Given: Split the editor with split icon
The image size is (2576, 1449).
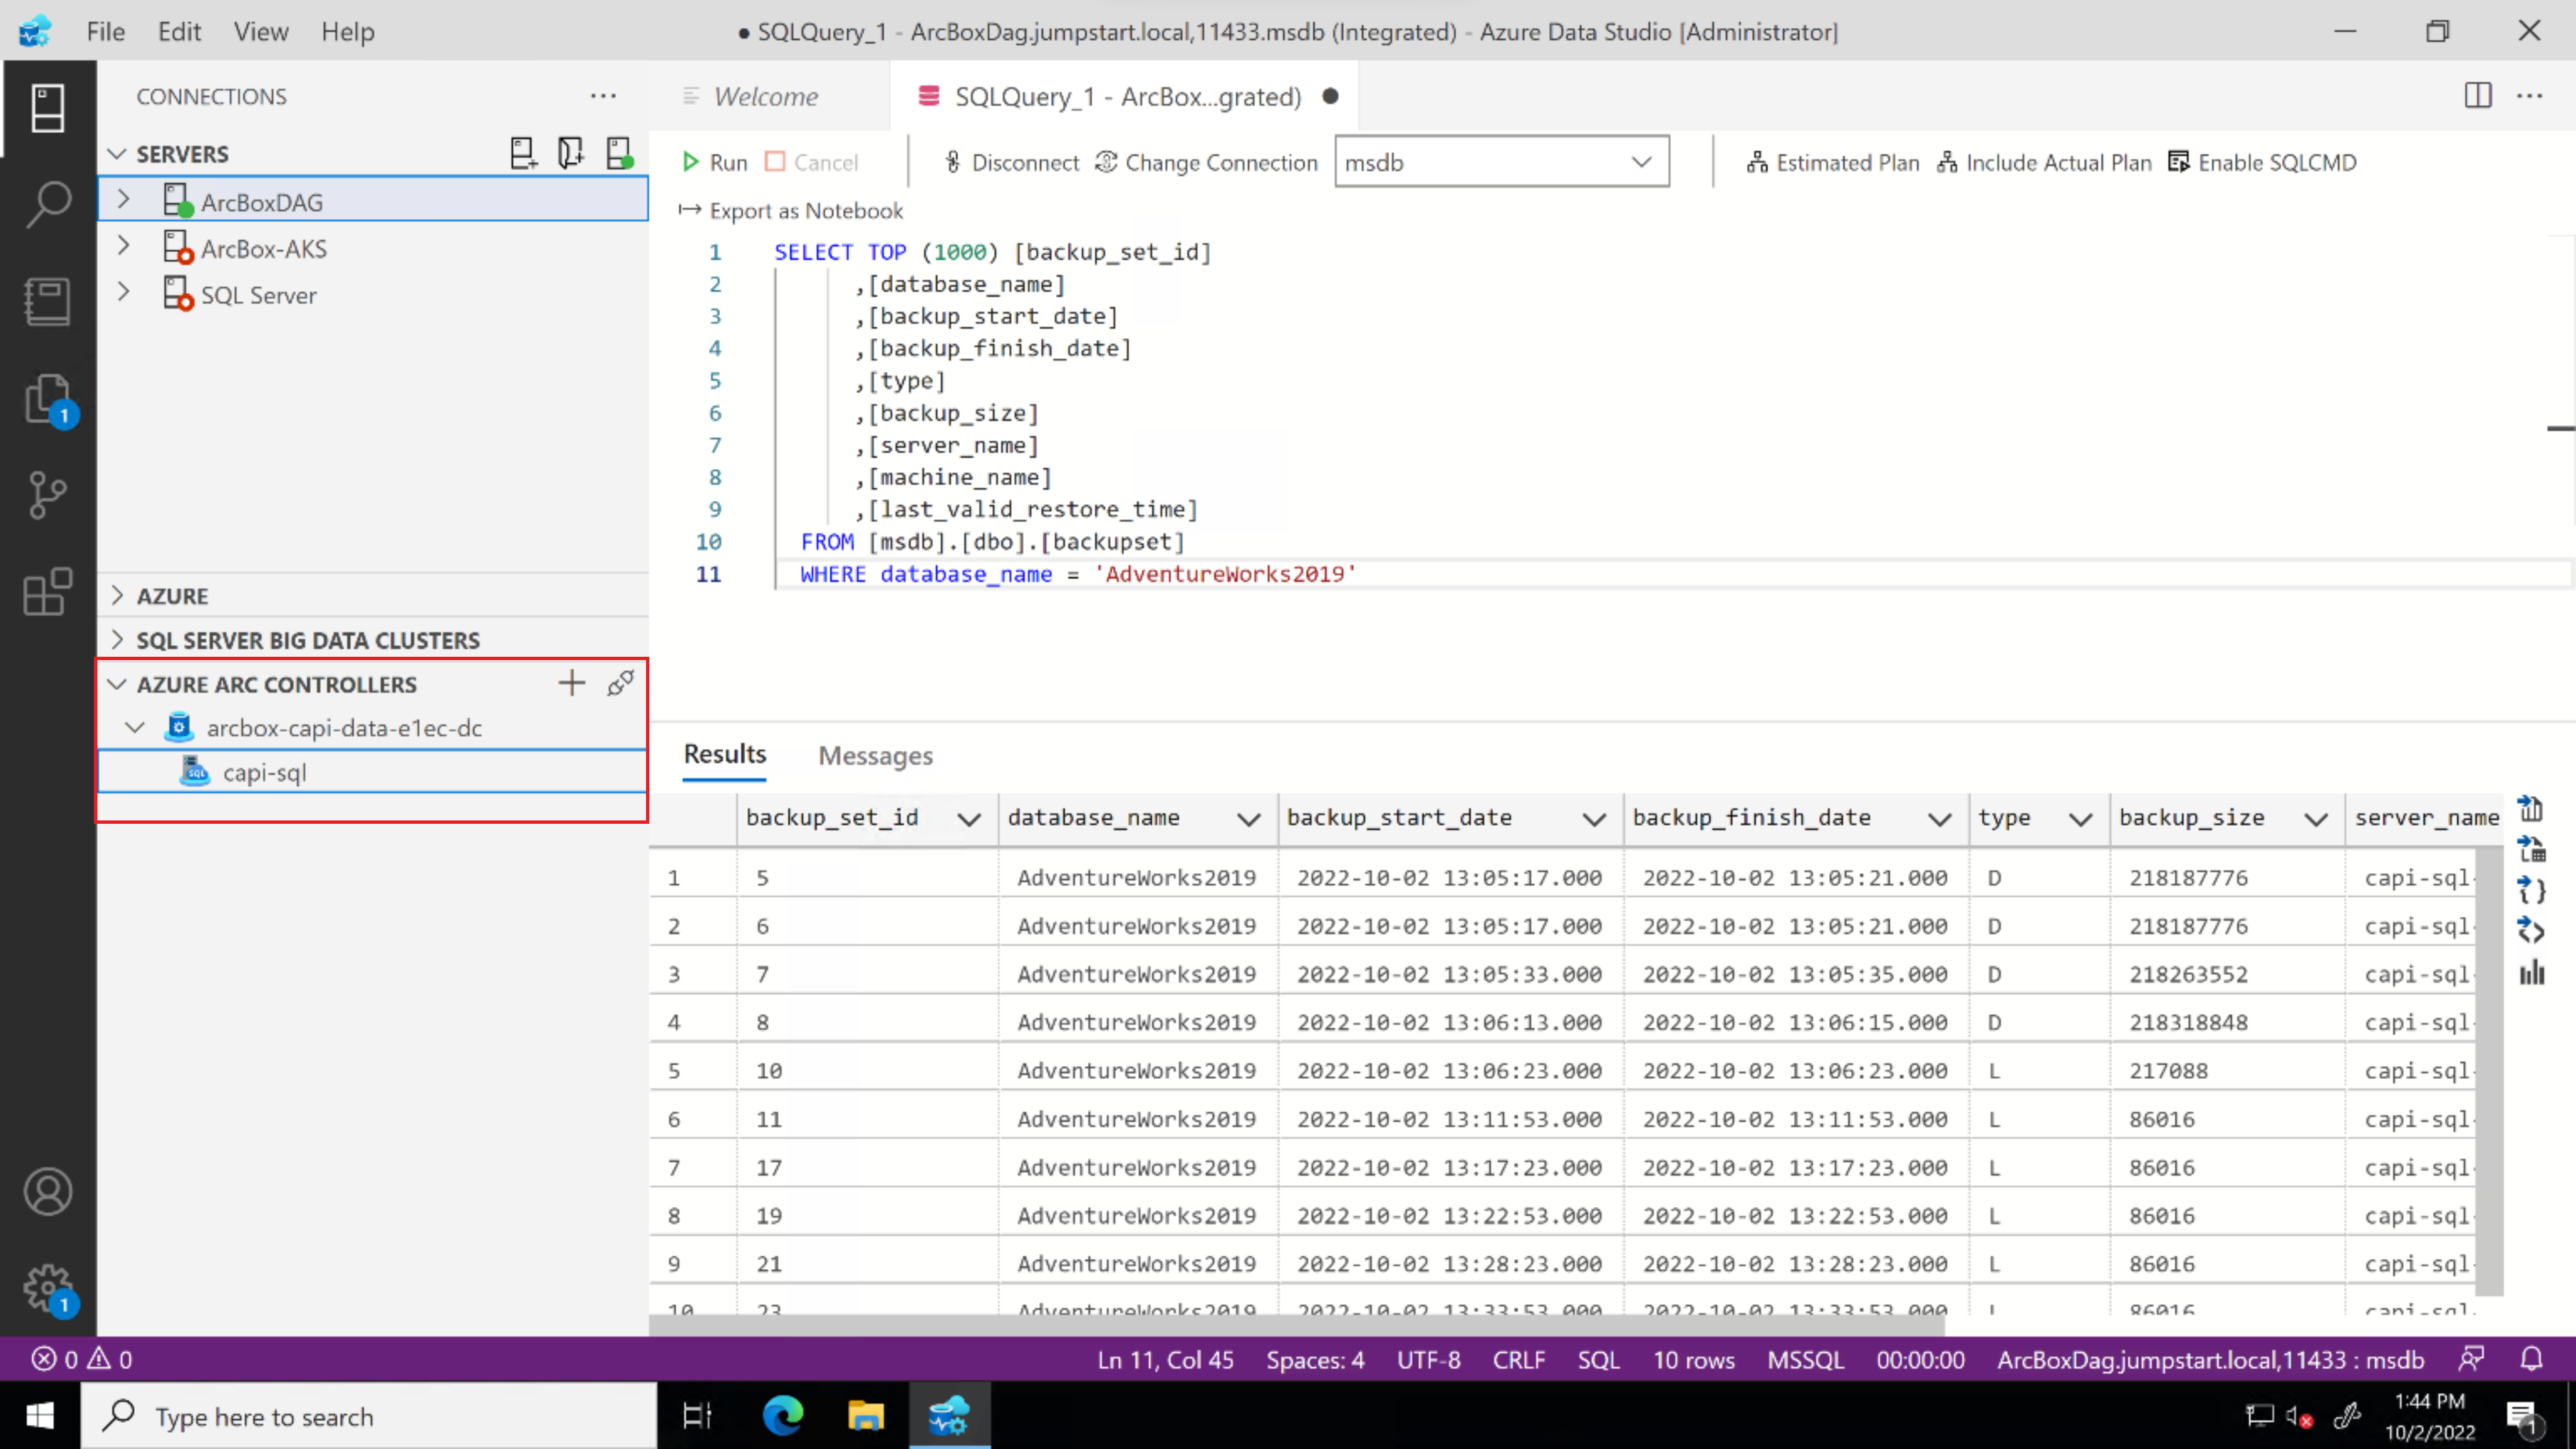Looking at the screenshot, I should (2477, 96).
